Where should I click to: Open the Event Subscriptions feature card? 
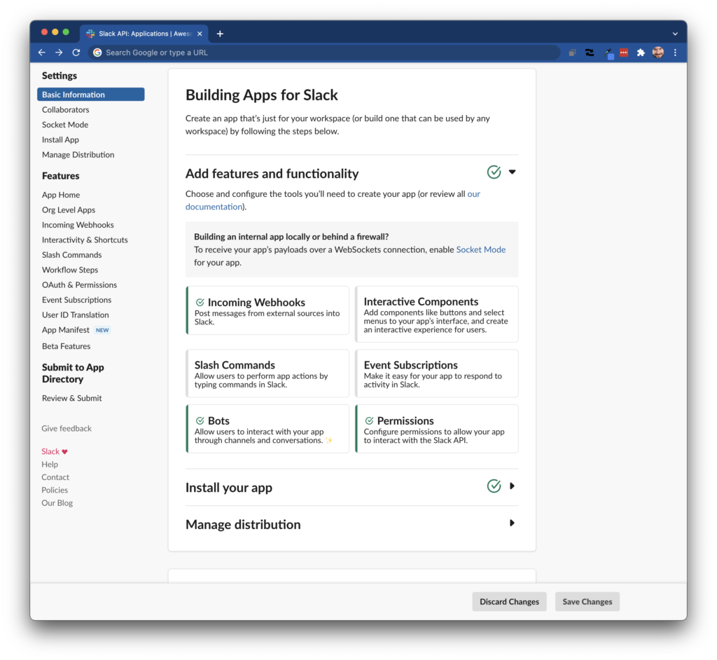click(437, 373)
